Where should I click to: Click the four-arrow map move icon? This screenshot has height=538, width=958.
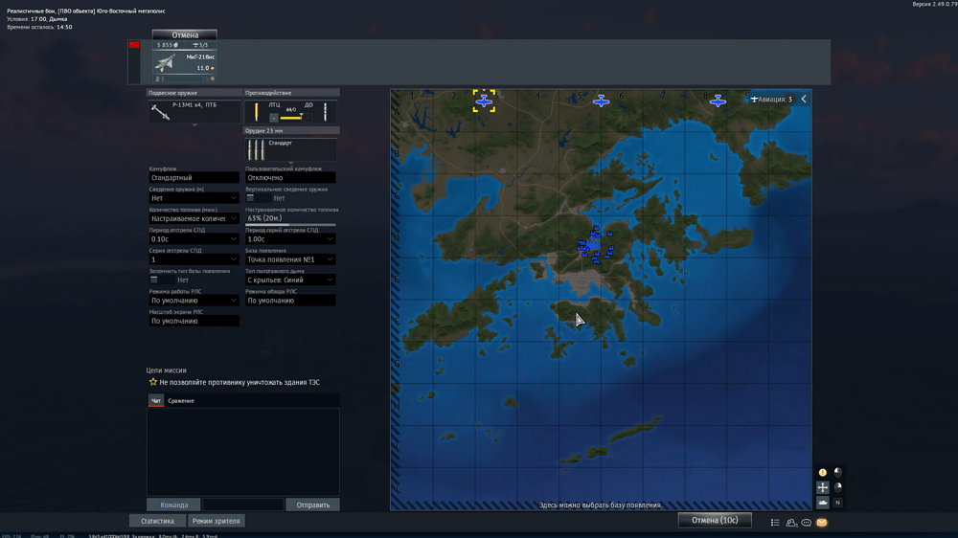coord(822,488)
